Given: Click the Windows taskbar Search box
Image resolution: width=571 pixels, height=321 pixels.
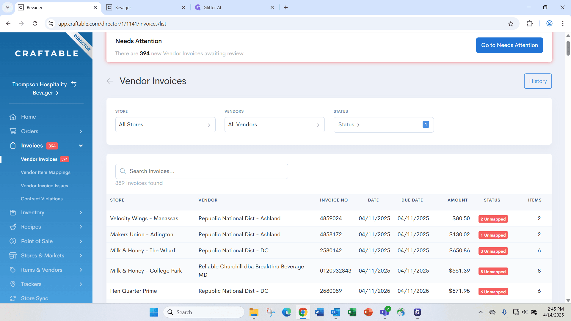Looking at the screenshot, I should [x=204, y=312].
